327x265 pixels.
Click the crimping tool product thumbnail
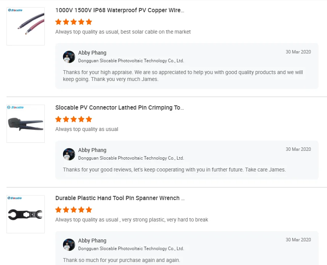pos(25,123)
